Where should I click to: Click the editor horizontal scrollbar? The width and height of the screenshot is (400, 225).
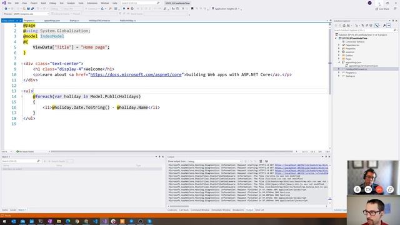[x=171, y=151]
